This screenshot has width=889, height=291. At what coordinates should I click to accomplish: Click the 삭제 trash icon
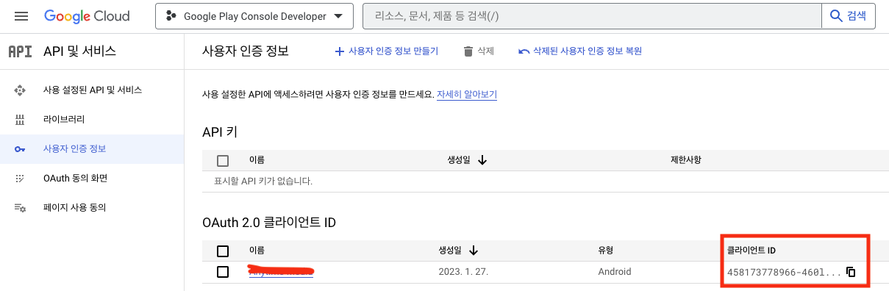[x=468, y=51]
